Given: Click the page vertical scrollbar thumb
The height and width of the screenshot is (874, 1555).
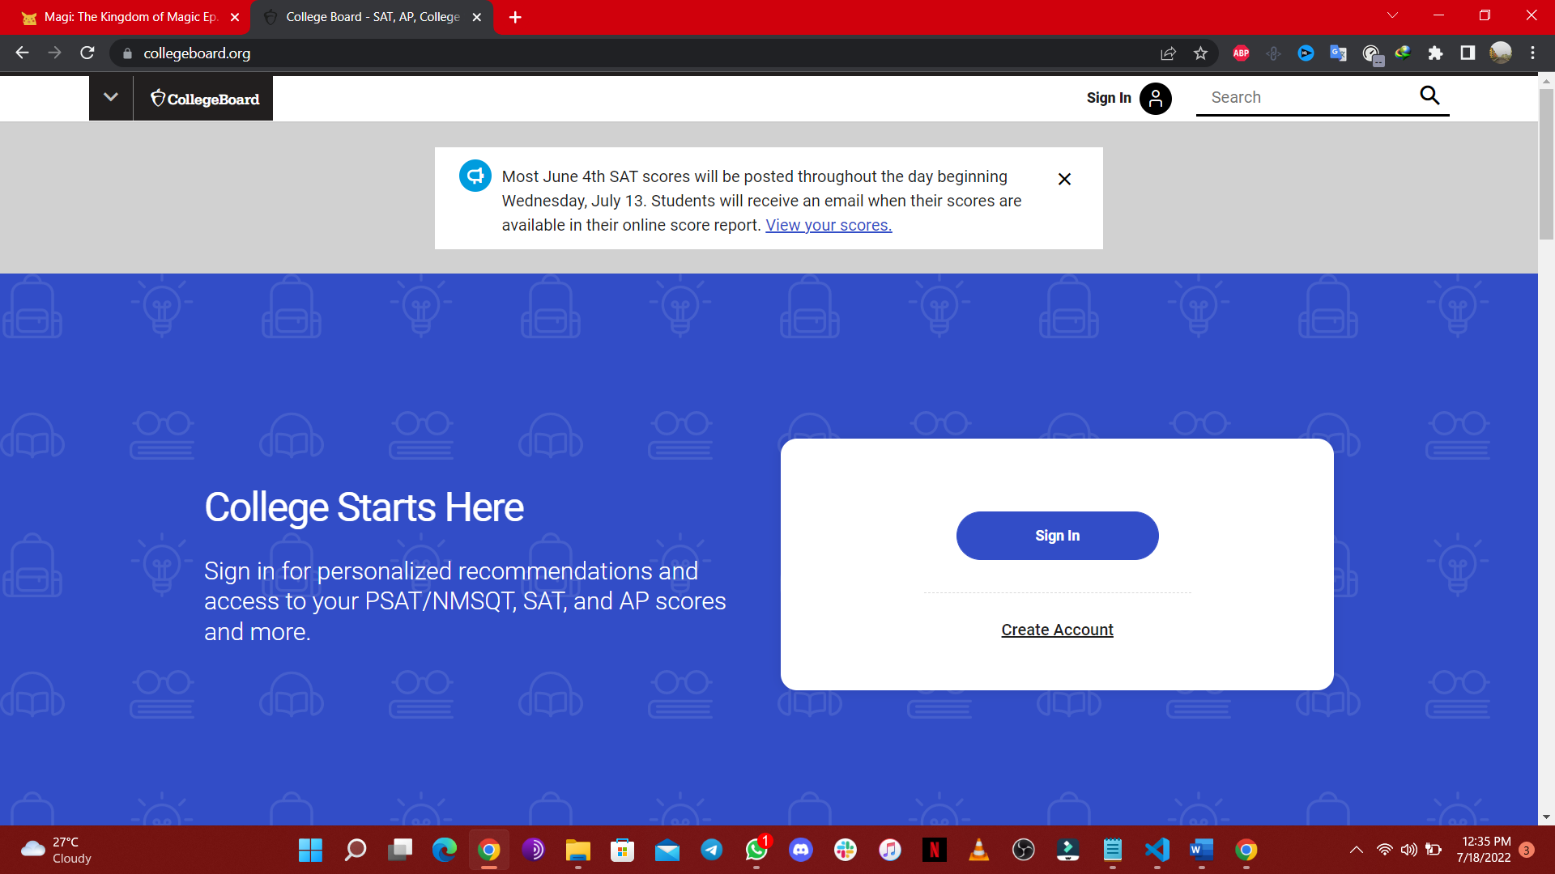Looking at the screenshot, I should 1546,162.
